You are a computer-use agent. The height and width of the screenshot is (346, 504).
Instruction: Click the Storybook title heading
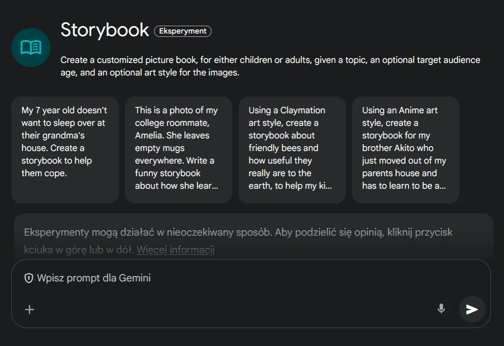[105, 30]
